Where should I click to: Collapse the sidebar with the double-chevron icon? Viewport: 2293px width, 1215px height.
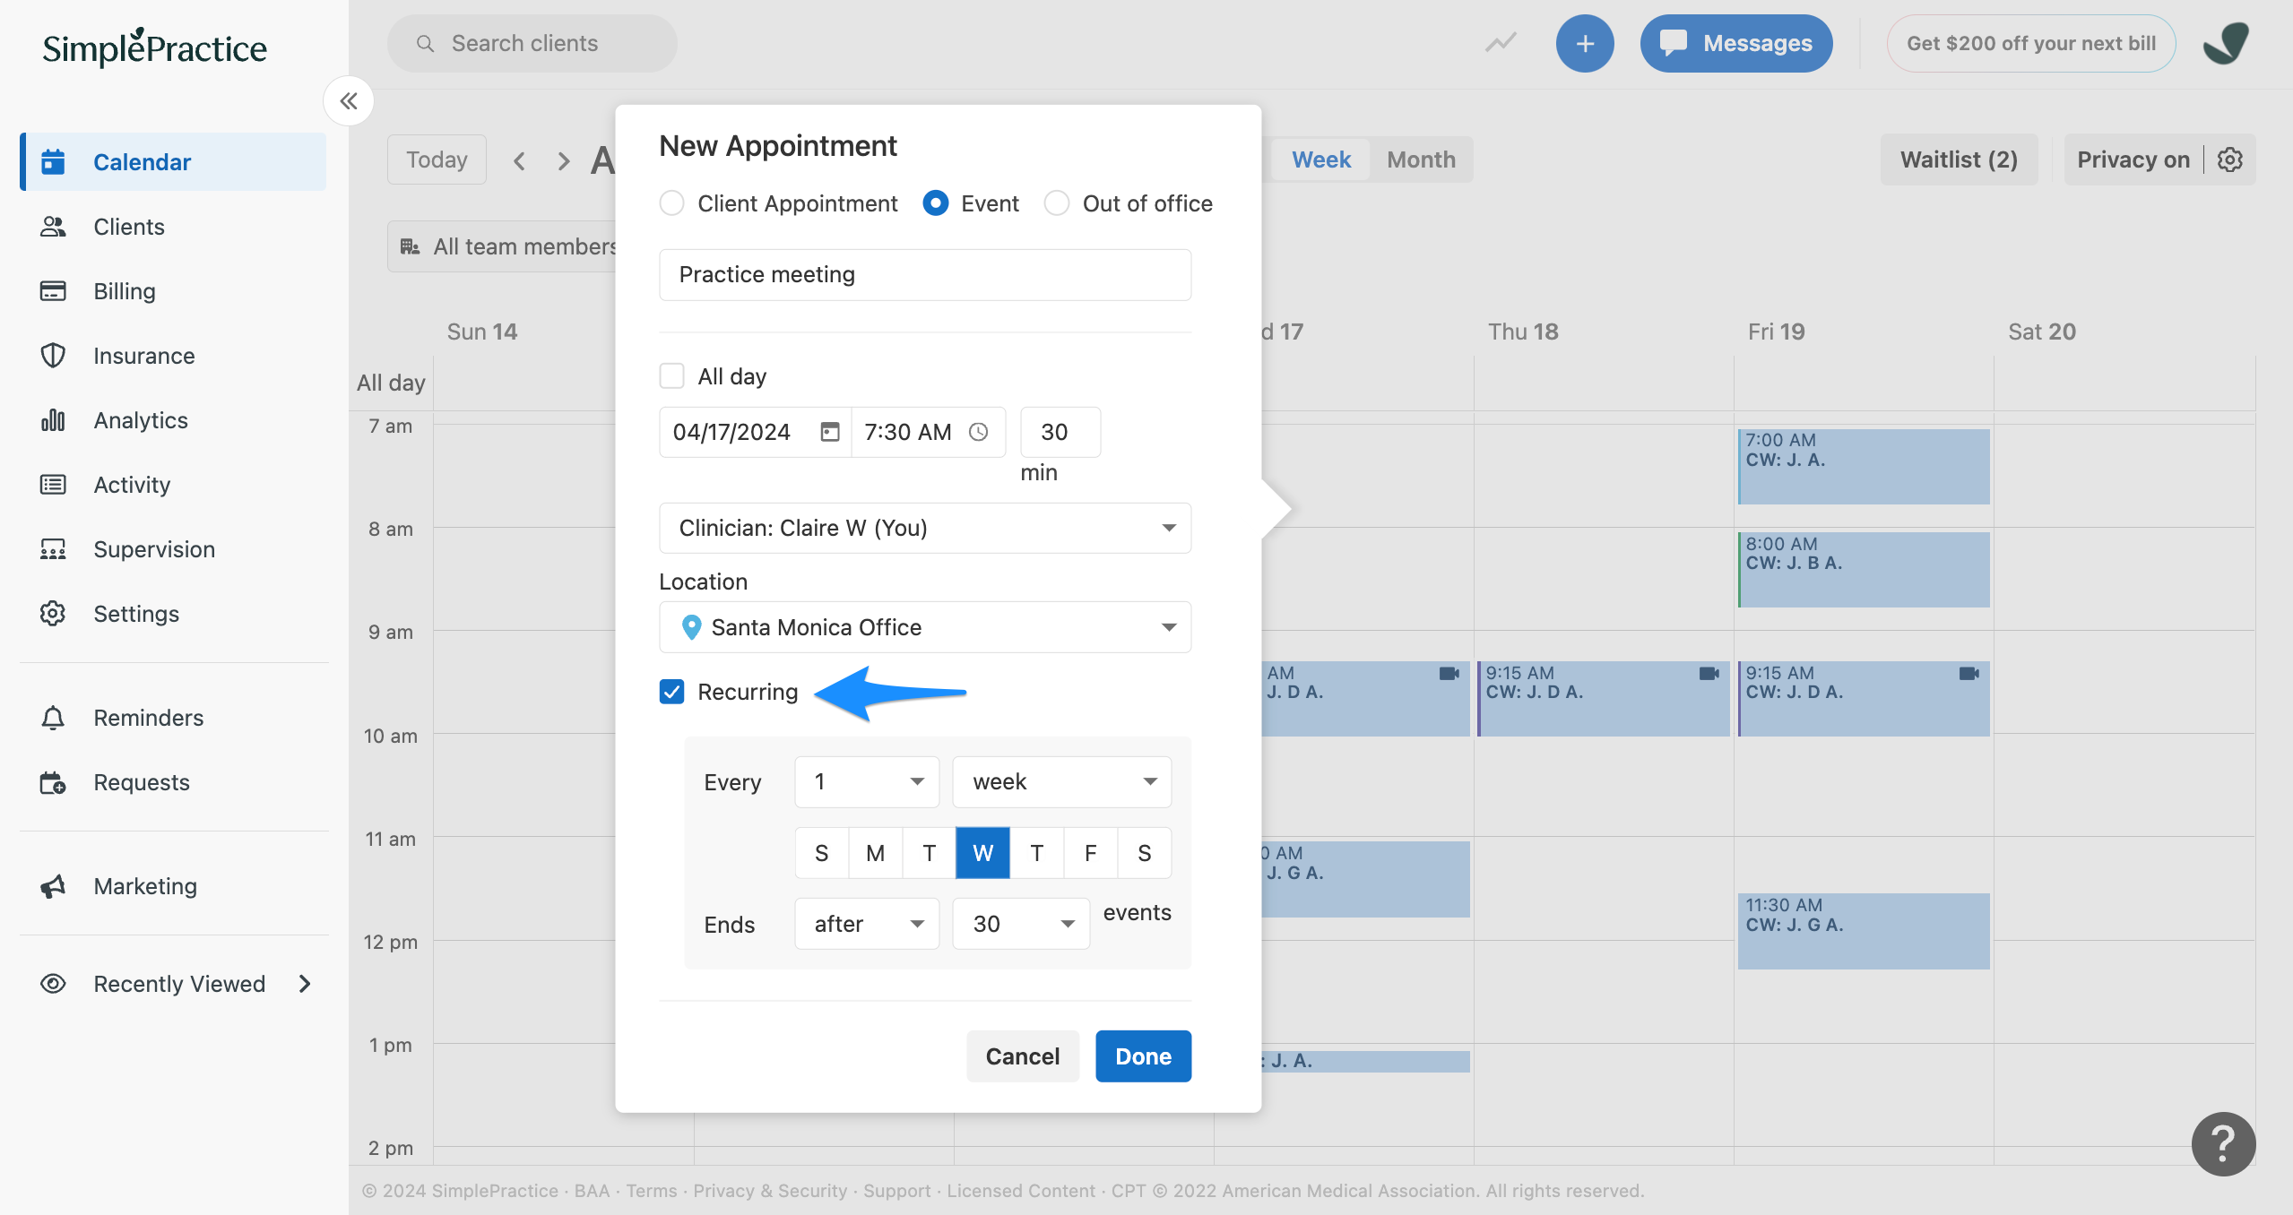click(x=349, y=101)
